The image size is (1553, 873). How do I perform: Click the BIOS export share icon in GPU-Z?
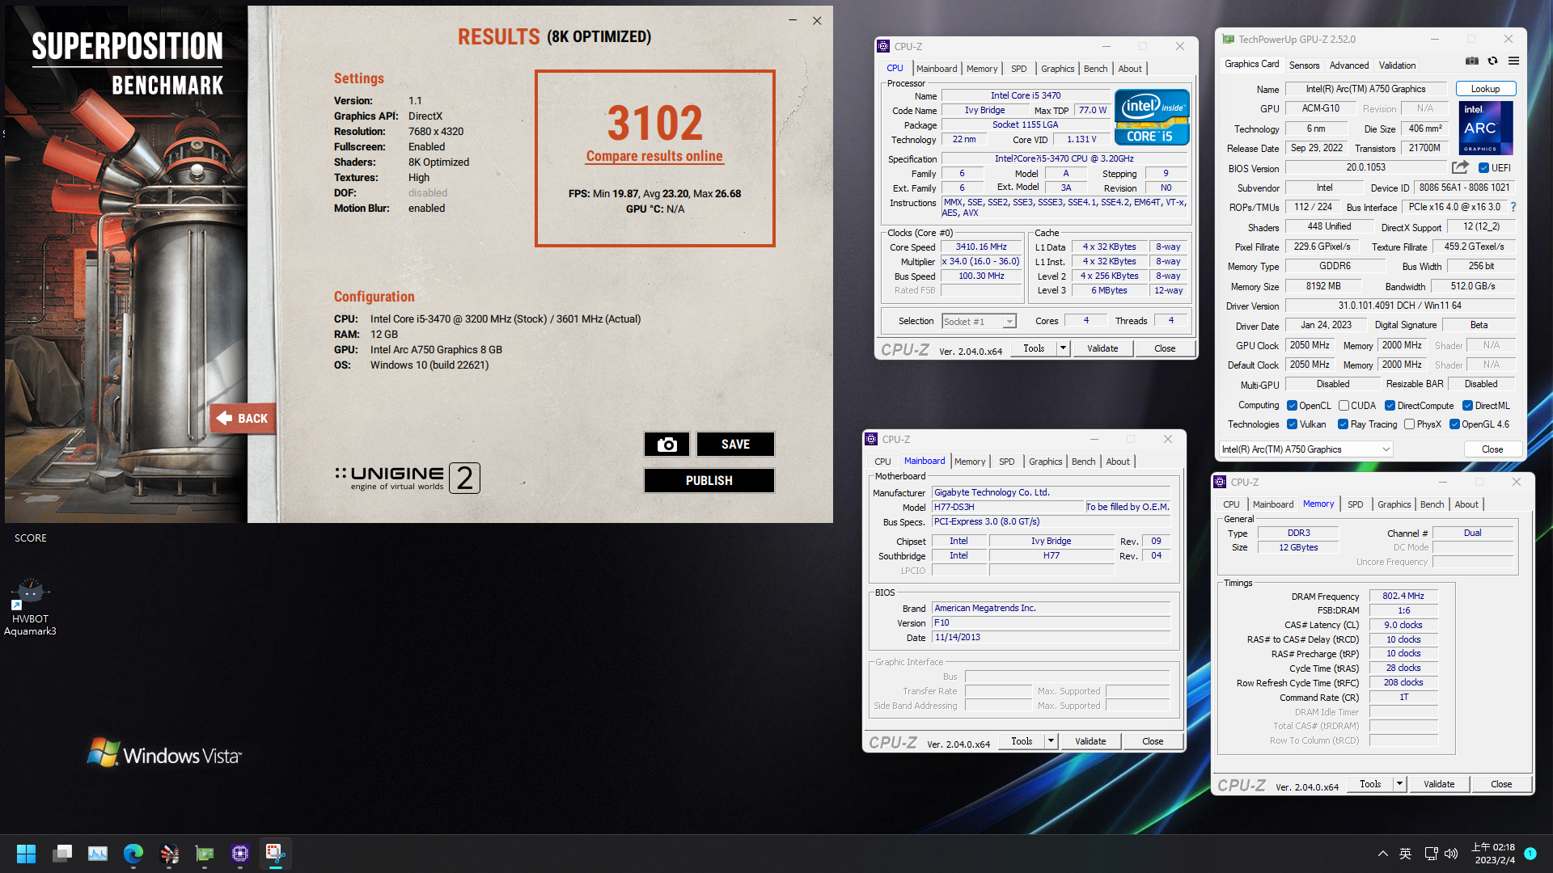coord(1459,167)
